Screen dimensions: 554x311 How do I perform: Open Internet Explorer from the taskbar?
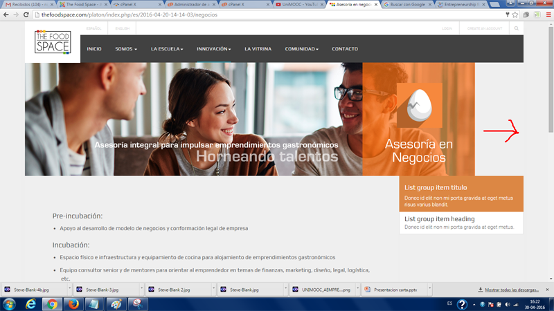pos(30,304)
